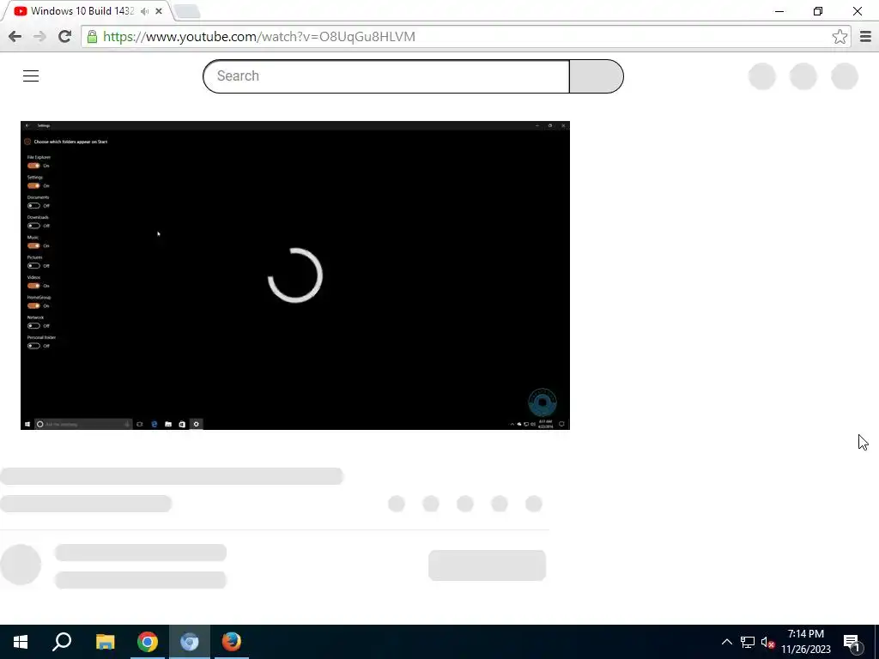Open a new tab beside the YouTube tab
Image resolution: width=879 pixels, height=659 pixels.
(x=186, y=11)
